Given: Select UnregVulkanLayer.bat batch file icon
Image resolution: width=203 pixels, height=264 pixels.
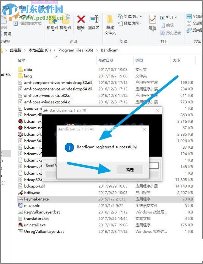Looking at the screenshot, I should [x=20, y=231].
